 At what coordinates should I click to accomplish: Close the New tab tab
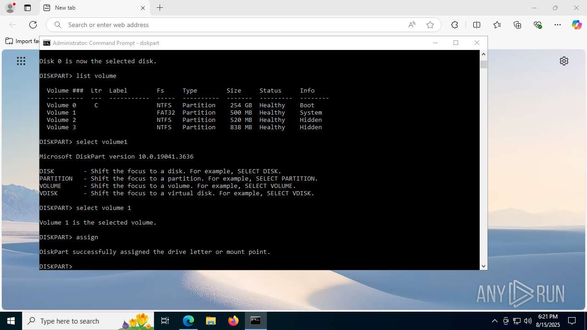(143, 8)
